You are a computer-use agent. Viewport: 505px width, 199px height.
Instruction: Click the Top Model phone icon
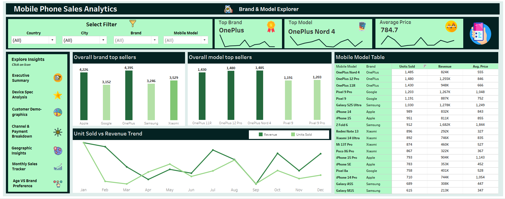[x=362, y=27]
